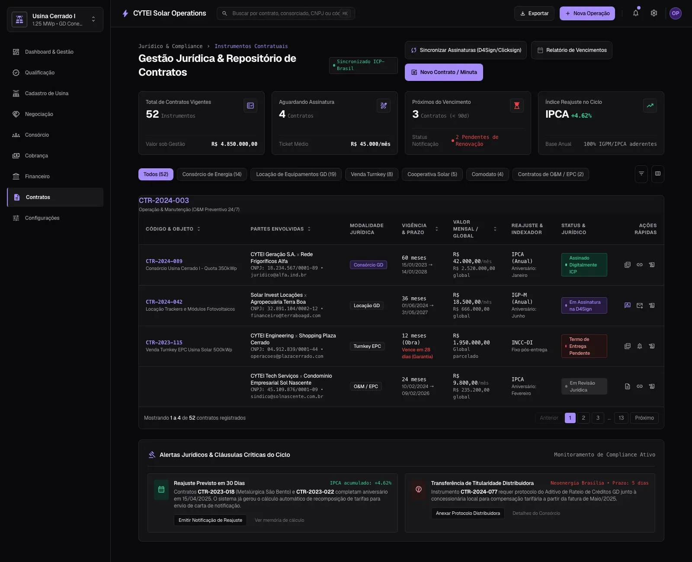The height and width of the screenshot is (562, 692).
Task: Click checklist icon on Total de Contratos card
Action: pos(250,106)
